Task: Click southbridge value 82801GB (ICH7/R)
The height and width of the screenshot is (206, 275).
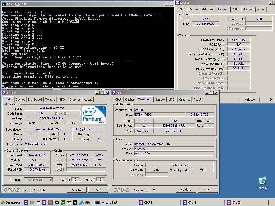Action: click(x=174, y=126)
